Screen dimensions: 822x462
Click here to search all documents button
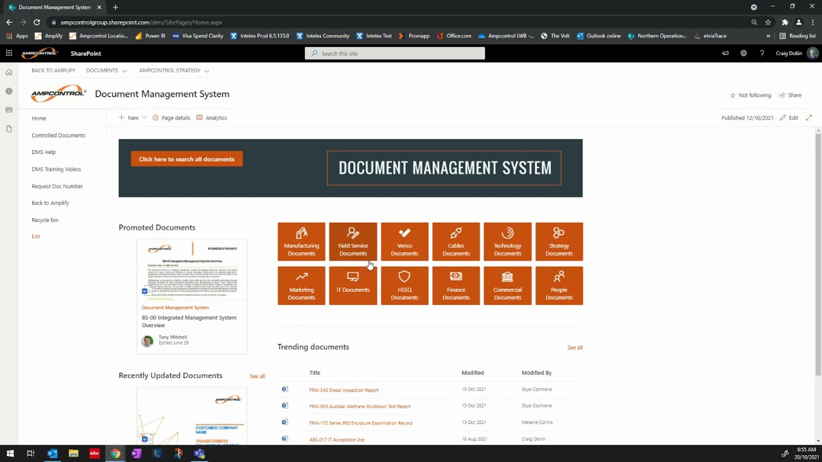pos(187,159)
